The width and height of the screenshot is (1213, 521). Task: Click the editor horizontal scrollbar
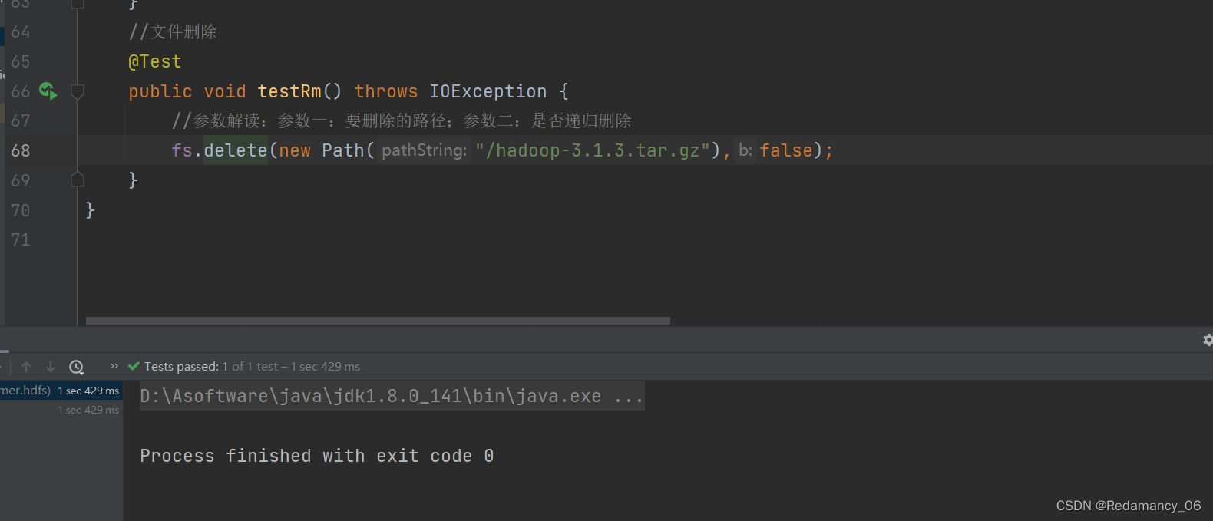378,321
